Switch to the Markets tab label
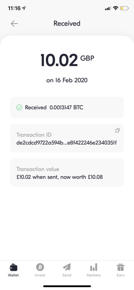This screenshot has height=290, width=134. click(94, 275)
